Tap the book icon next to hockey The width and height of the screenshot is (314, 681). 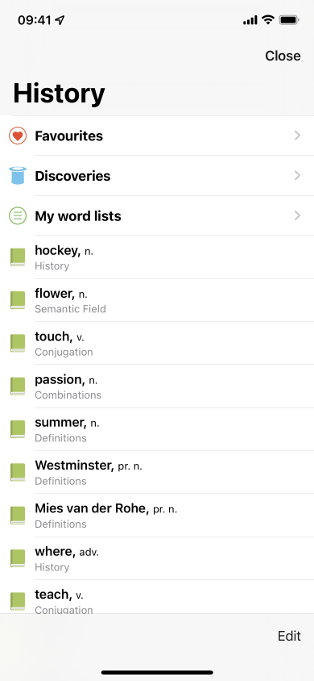click(x=18, y=257)
